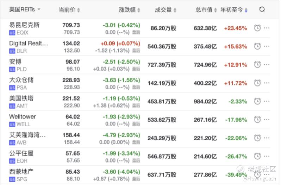The image size is (281, 185).
Task: Click PLD market cap 724.96亿
Action: (205, 65)
